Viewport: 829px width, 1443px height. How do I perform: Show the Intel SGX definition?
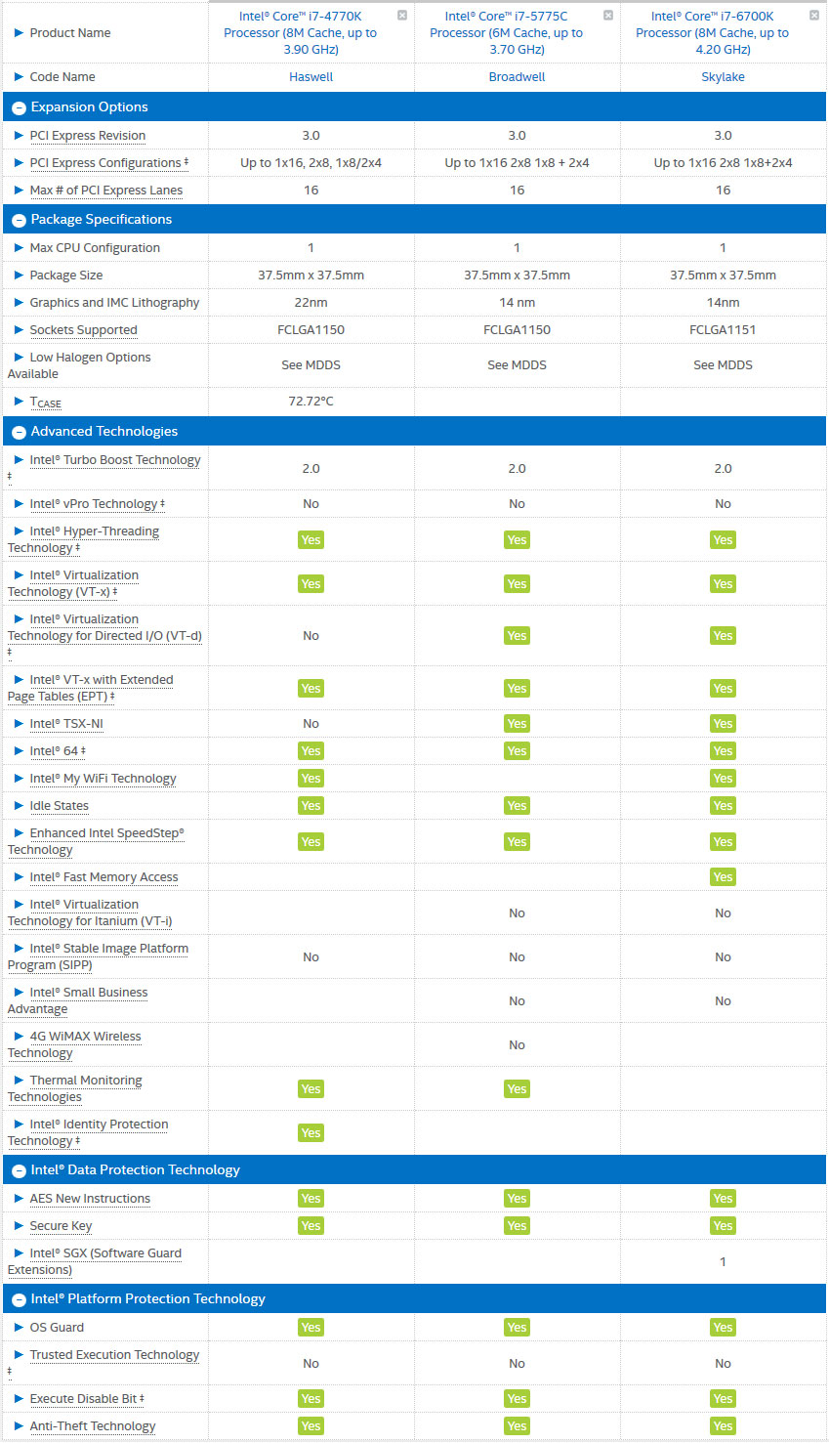pos(95,1261)
